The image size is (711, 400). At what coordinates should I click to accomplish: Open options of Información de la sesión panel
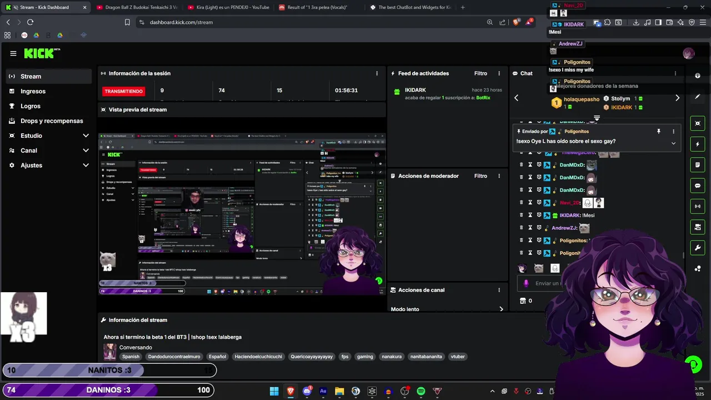pyautogui.click(x=377, y=73)
